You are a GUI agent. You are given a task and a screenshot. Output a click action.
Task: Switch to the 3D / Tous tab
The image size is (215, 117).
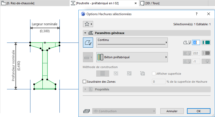(x=152, y=3)
